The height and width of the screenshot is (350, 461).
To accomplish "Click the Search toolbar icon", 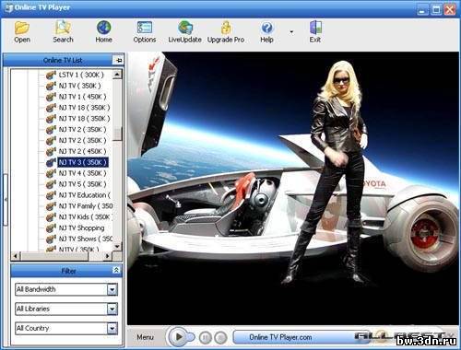I will 63,31.
